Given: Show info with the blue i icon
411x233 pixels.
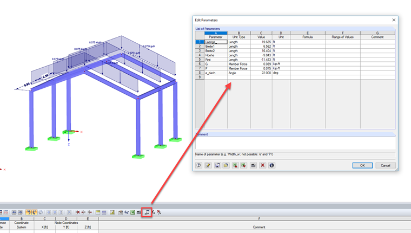Looking at the screenshot, I should (271, 165).
